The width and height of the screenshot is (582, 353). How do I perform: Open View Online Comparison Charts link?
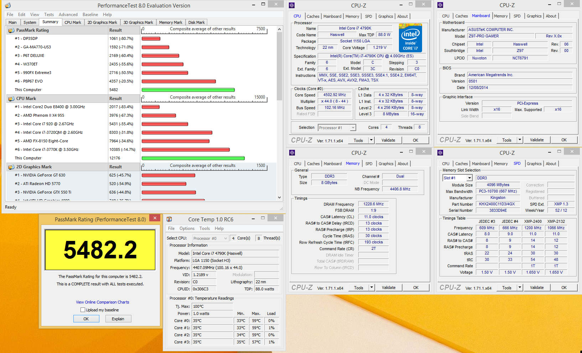103,302
